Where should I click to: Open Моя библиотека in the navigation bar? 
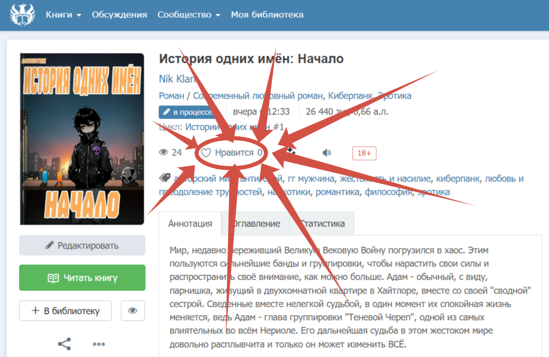[x=267, y=15]
